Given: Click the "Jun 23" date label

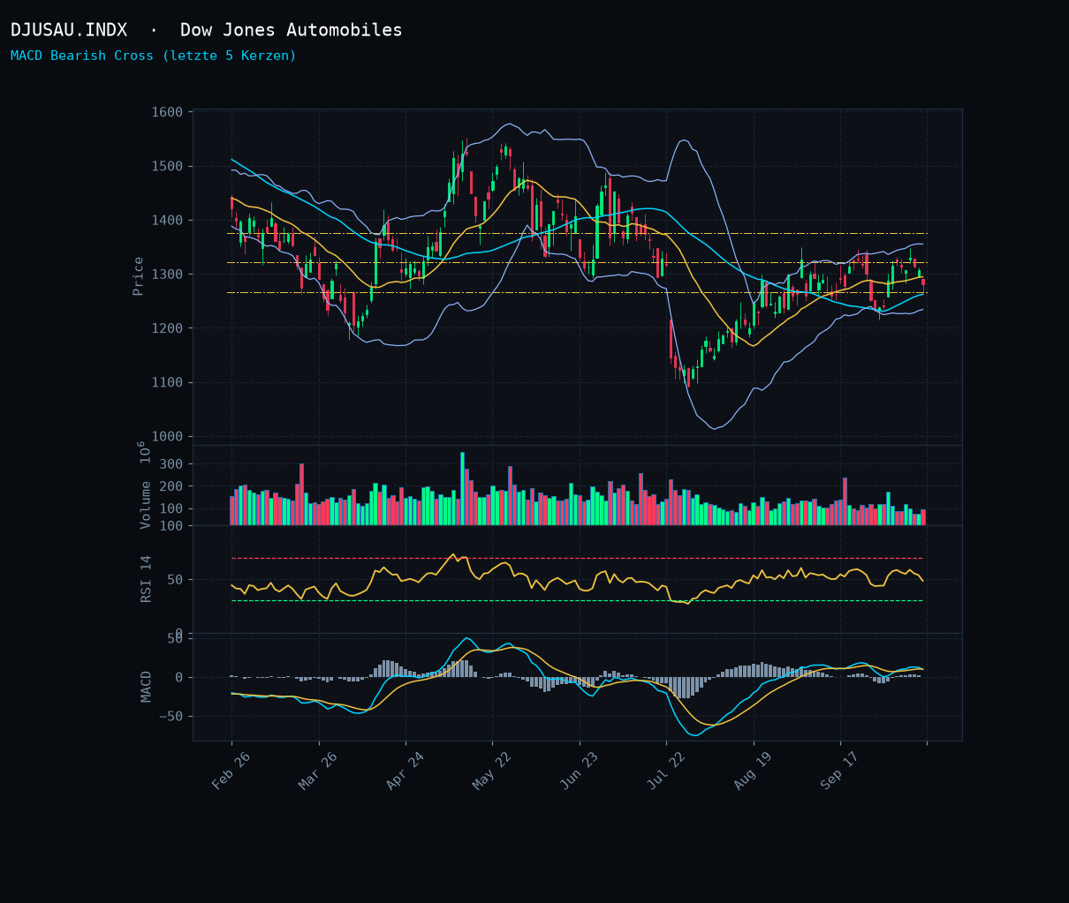Looking at the screenshot, I should point(579,771).
